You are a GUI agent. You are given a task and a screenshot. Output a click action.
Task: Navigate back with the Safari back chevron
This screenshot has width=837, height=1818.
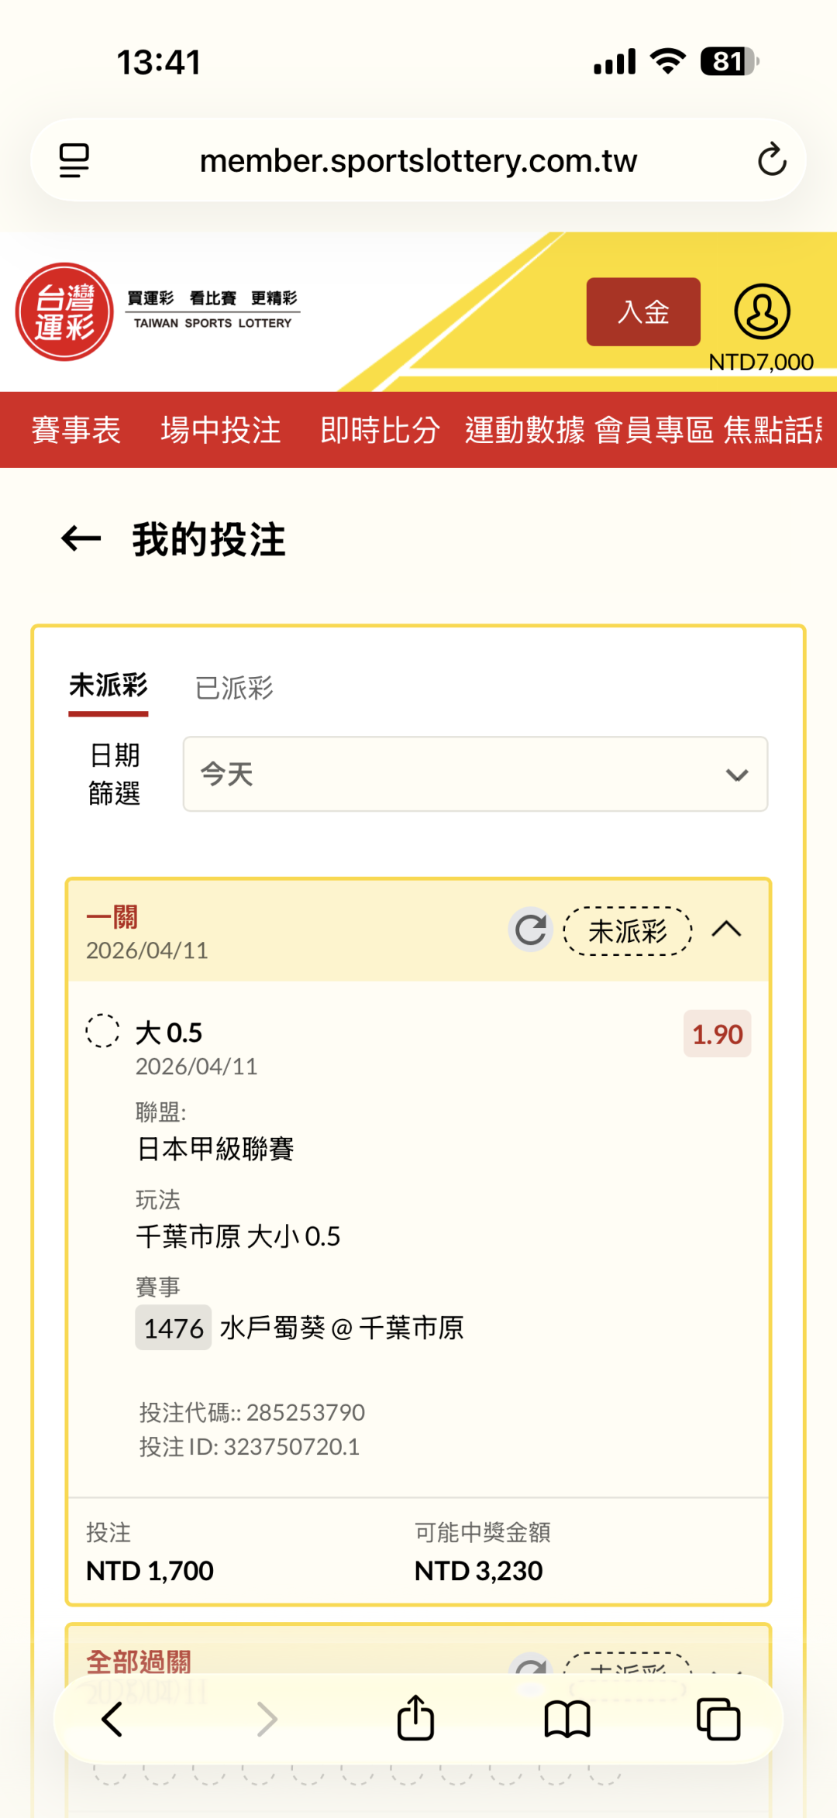point(113,1720)
